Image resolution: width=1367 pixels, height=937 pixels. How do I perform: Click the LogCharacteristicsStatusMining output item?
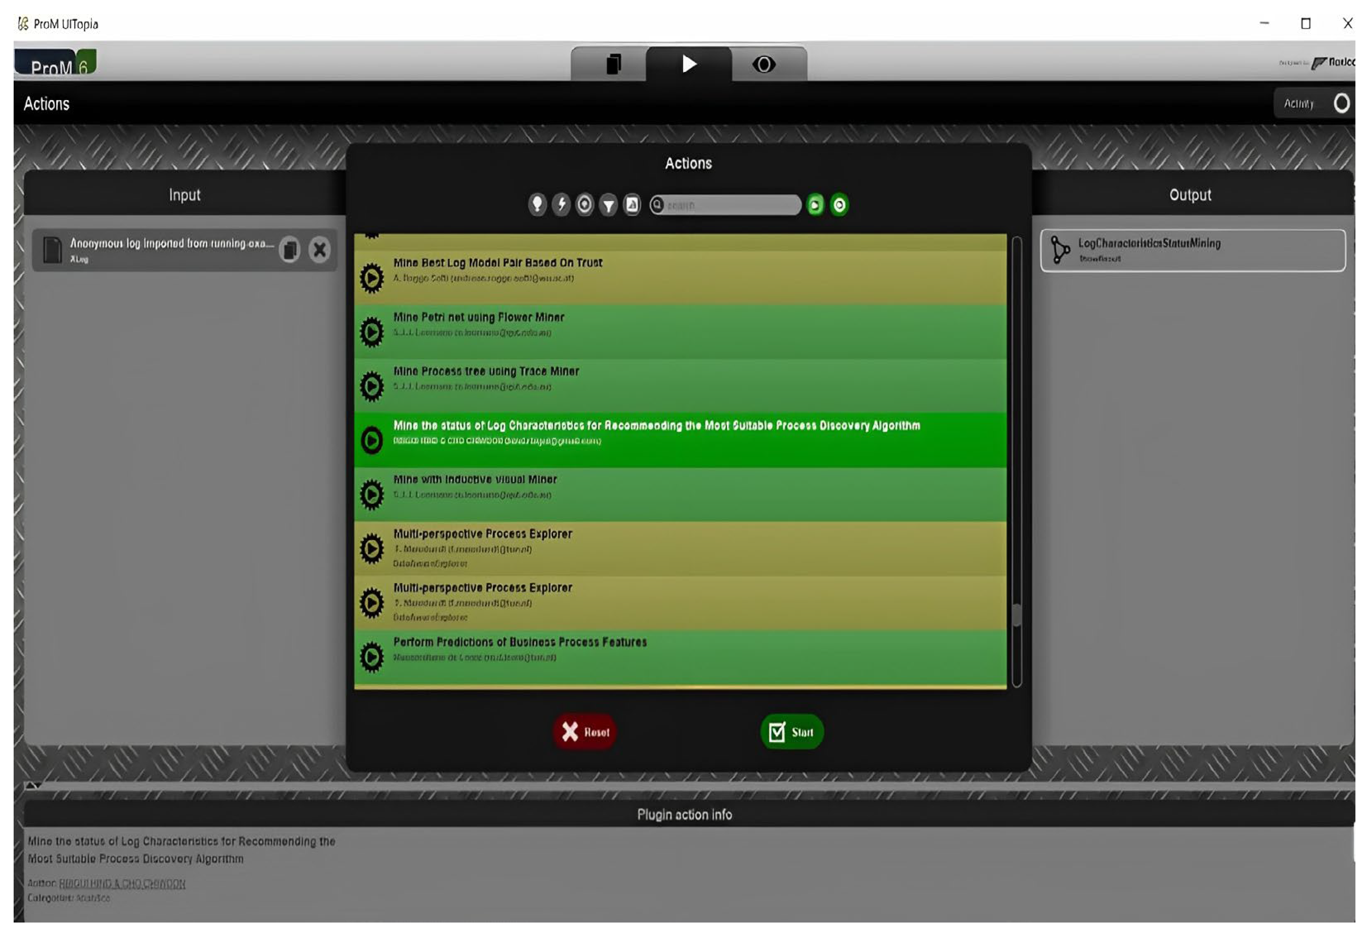[x=1193, y=251]
